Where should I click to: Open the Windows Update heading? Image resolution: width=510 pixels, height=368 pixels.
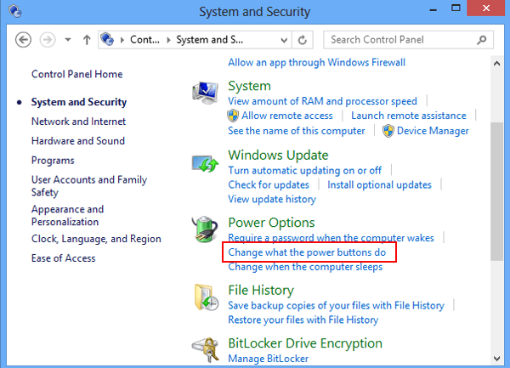279,155
